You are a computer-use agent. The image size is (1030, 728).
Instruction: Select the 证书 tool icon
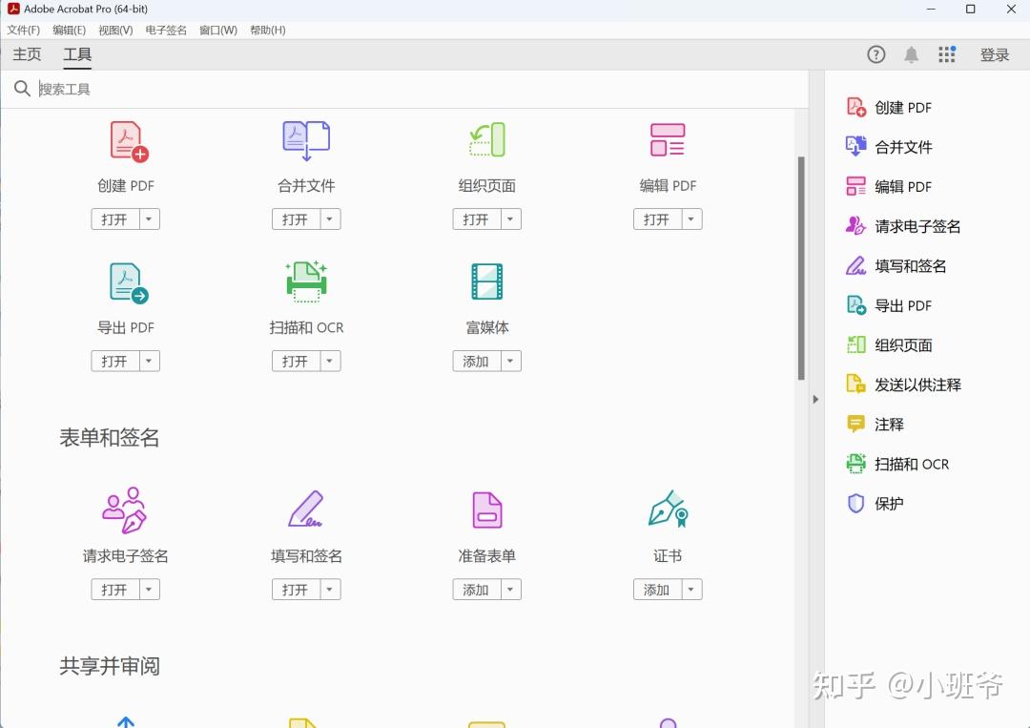tap(668, 510)
